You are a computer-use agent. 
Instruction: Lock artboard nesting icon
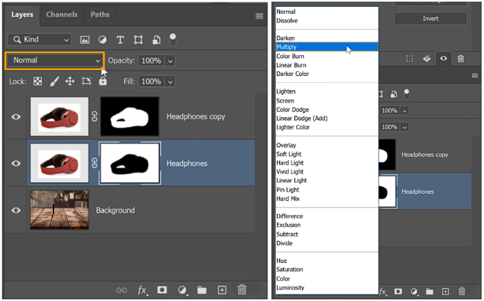tap(86, 81)
